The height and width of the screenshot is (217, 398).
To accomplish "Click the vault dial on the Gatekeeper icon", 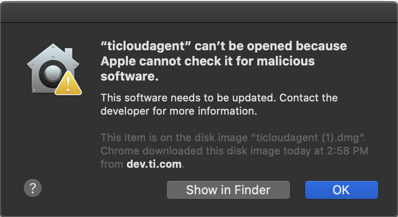I will (53, 73).
